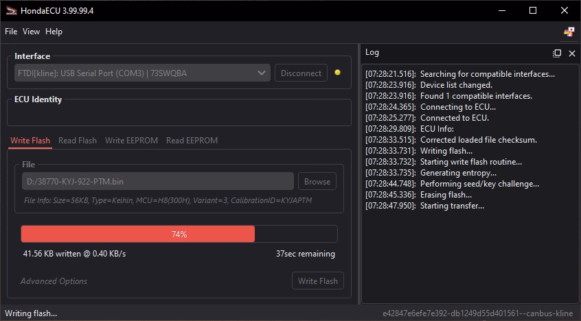Switch to the Write EEPROM tab
Viewport: 581px width, 321px height.
pos(131,141)
